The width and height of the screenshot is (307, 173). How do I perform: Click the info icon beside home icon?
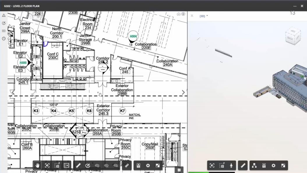tap(183, 14)
